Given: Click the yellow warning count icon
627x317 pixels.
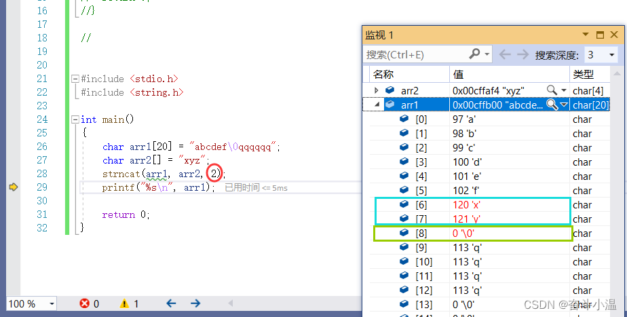Looking at the screenshot, I should (x=124, y=304).
